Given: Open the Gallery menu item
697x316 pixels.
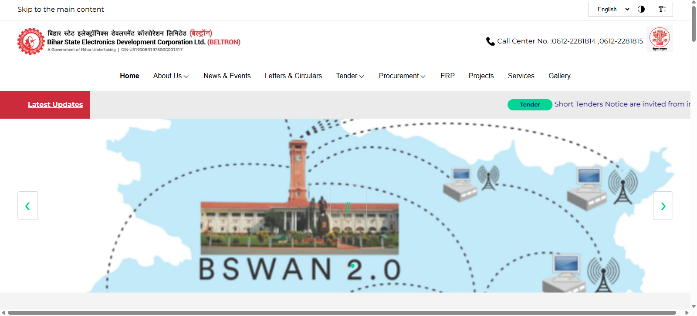Looking at the screenshot, I should coord(559,76).
